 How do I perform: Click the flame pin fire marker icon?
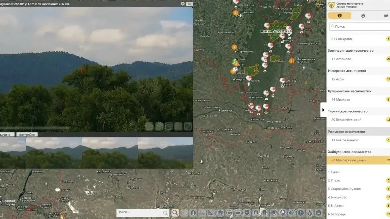click(283, 213)
